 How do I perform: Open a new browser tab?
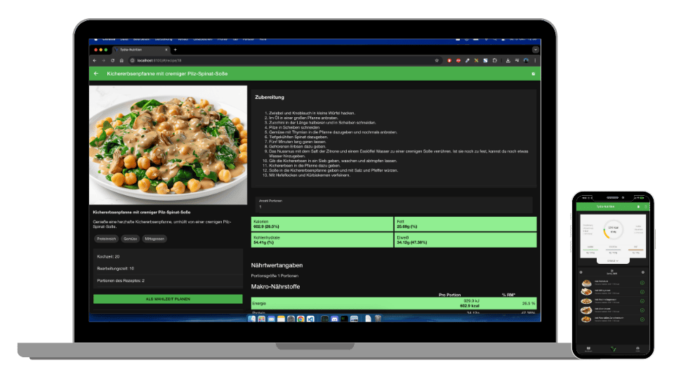click(175, 50)
